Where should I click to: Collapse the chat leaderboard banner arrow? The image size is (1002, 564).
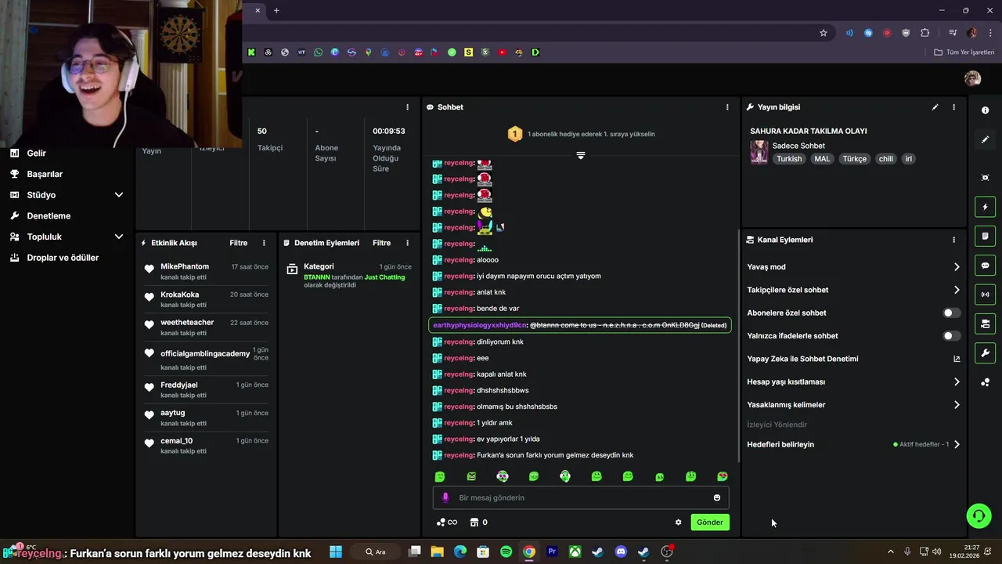tap(581, 155)
